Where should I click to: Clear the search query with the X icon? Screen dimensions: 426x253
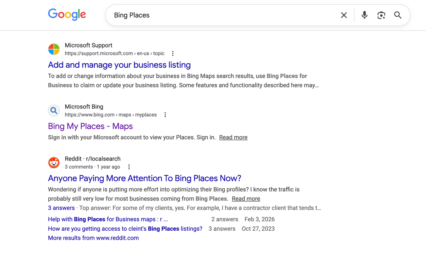coord(344,15)
